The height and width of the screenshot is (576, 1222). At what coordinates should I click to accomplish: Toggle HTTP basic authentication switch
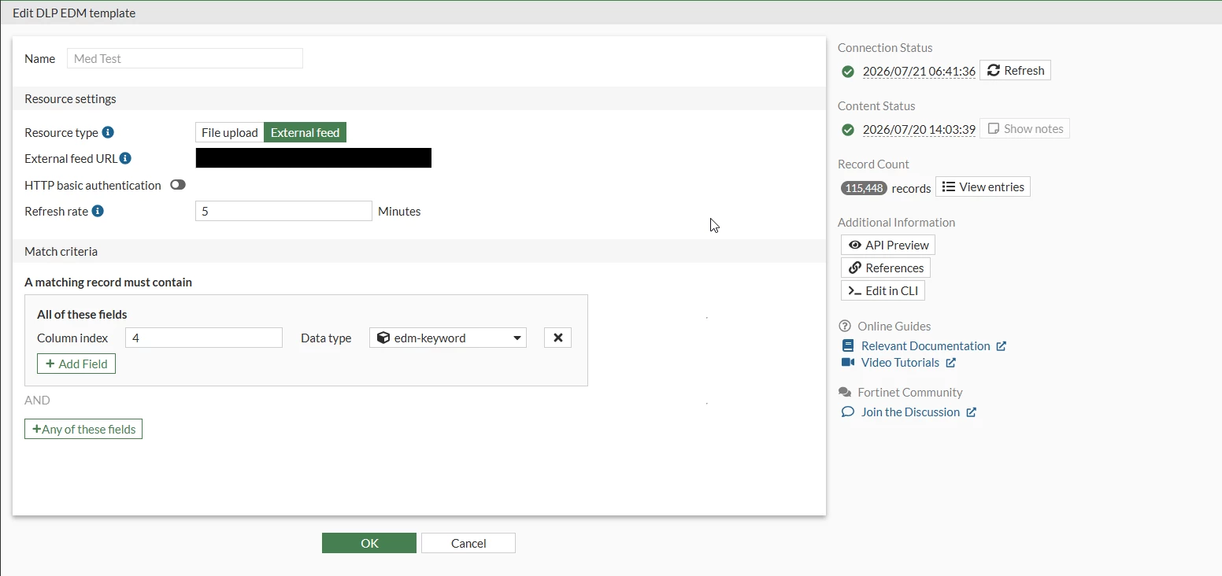coord(177,185)
